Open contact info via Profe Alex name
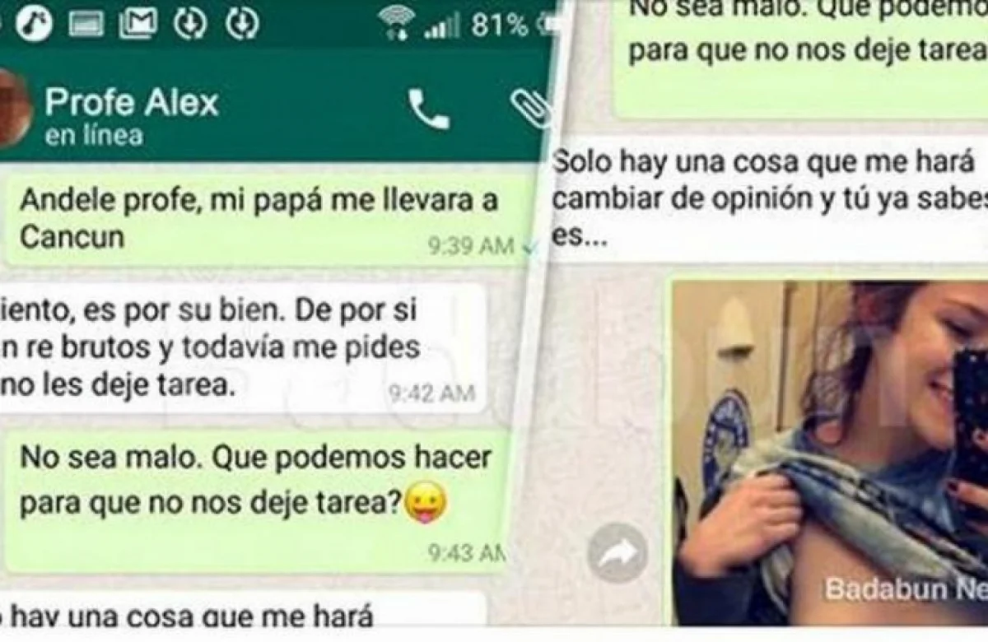The height and width of the screenshot is (642, 988). [132, 102]
